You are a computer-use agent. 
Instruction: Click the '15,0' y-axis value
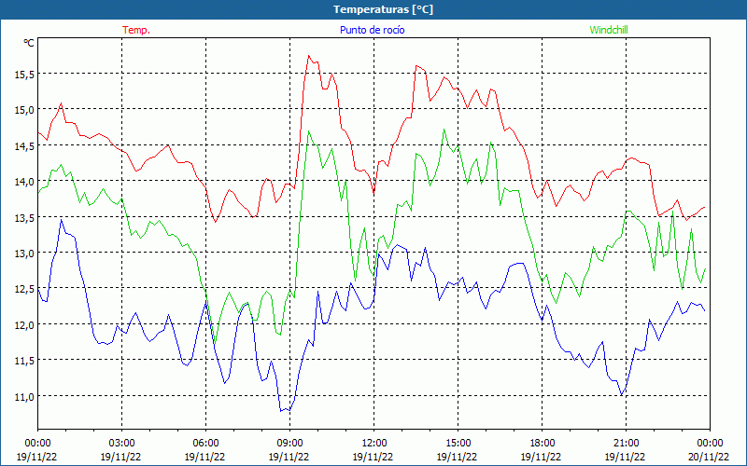tap(25, 110)
